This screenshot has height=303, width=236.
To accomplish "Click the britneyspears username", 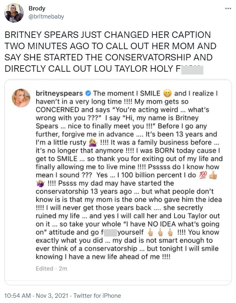I will point(59,93).
